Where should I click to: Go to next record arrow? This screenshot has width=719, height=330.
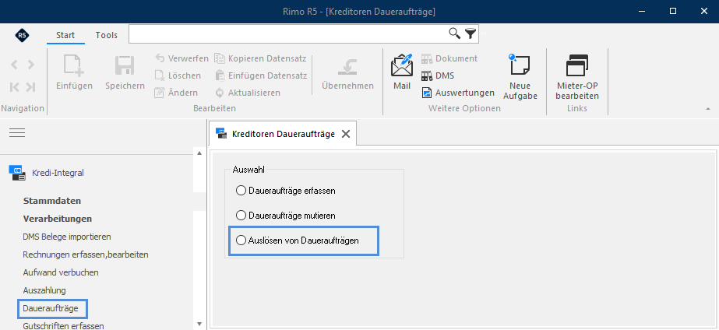(30, 65)
